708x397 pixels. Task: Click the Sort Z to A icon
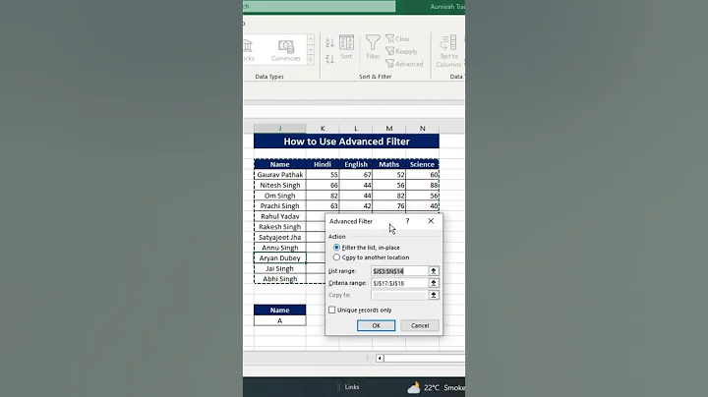point(330,59)
